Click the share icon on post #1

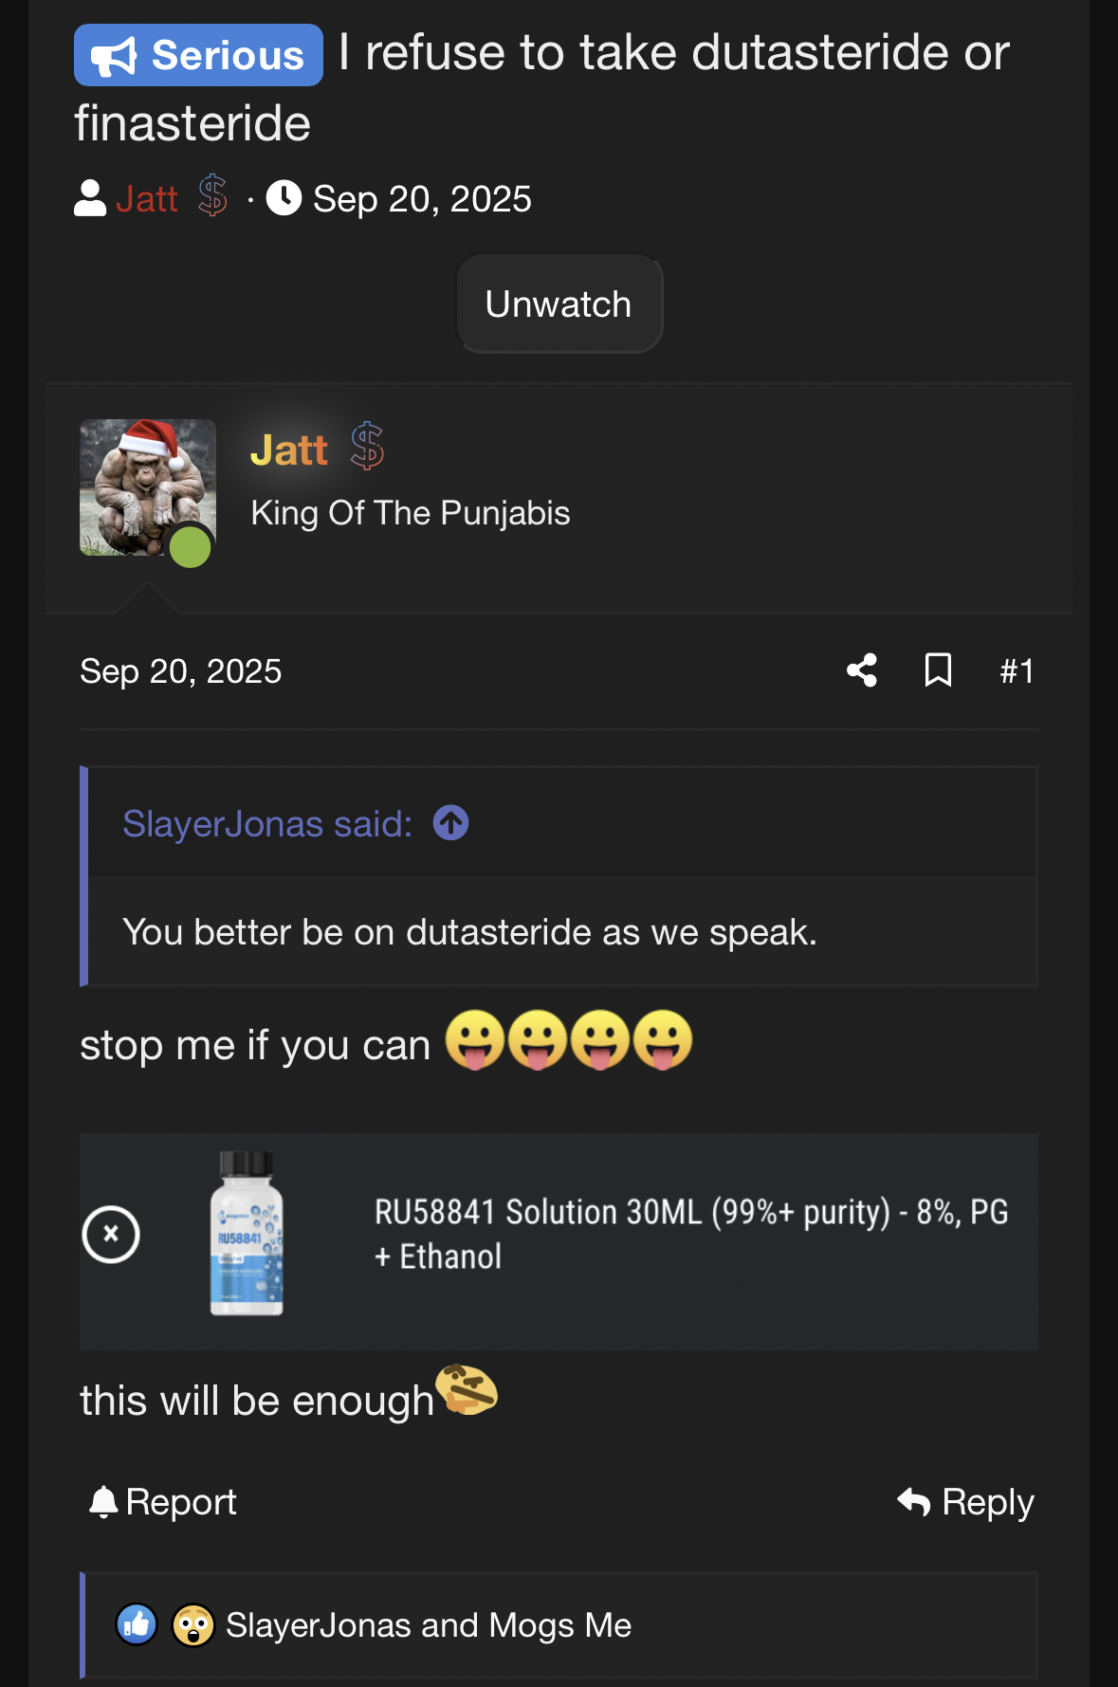click(x=862, y=670)
